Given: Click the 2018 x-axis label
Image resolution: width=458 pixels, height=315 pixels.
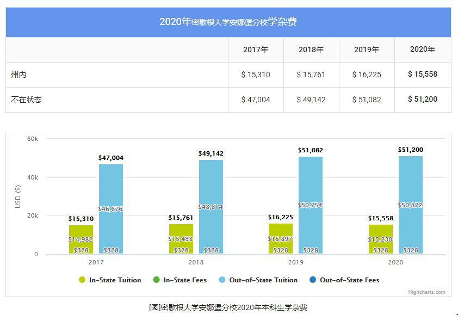Looking at the screenshot, I should [x=196, y=262].
